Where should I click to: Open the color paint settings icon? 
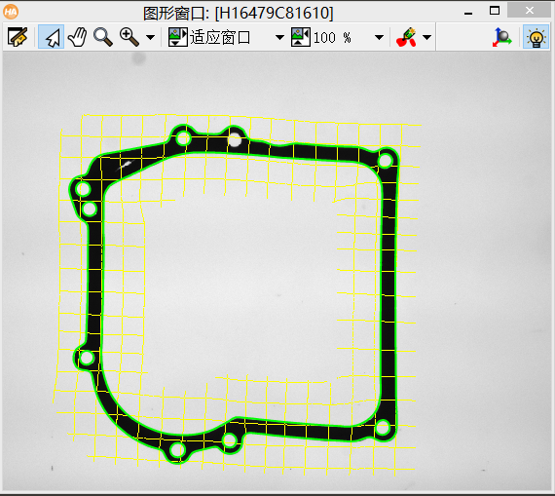click(407, 37)
